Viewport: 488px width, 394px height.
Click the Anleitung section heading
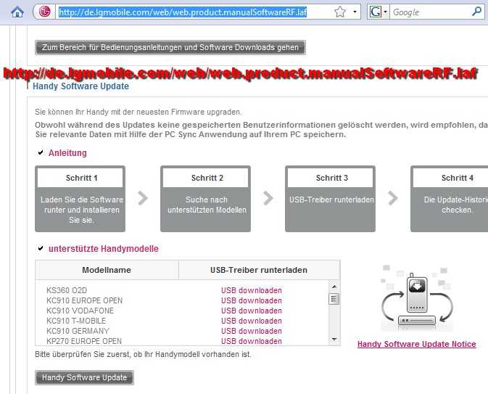pos(67,153)
